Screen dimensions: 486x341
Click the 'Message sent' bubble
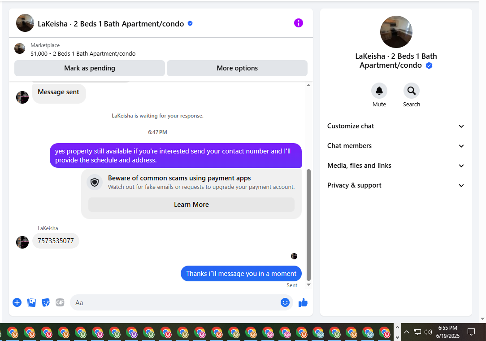coord(59,93)
